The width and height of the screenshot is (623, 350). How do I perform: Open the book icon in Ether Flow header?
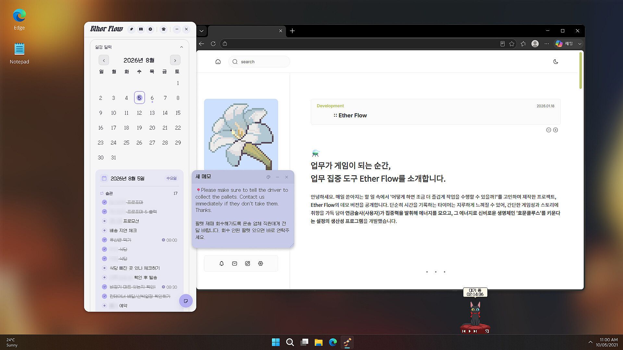point(141,29)
